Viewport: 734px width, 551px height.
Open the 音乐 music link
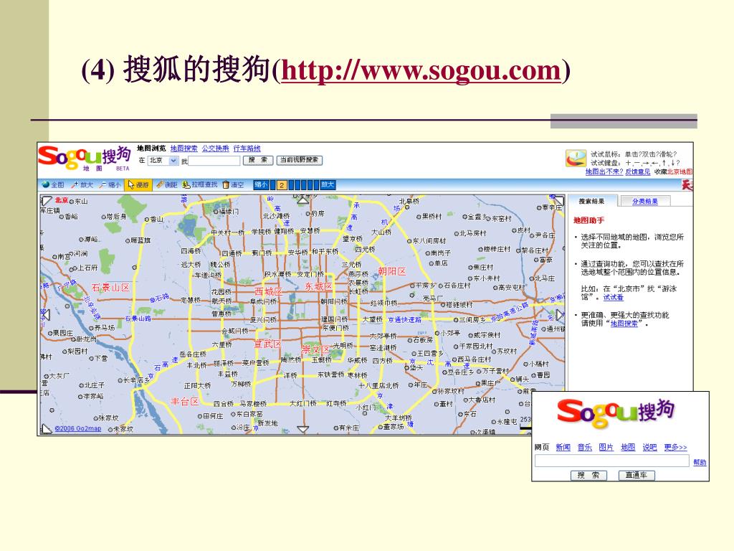tap(584, 447)
